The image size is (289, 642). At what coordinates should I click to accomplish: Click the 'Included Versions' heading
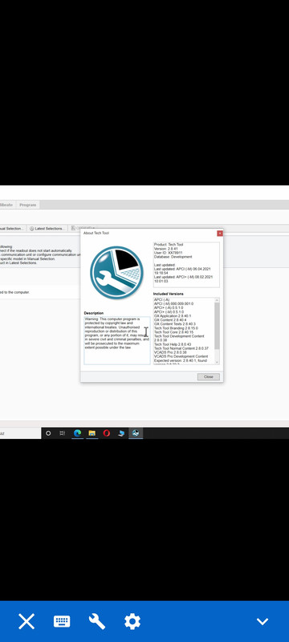tap(169, 294)
